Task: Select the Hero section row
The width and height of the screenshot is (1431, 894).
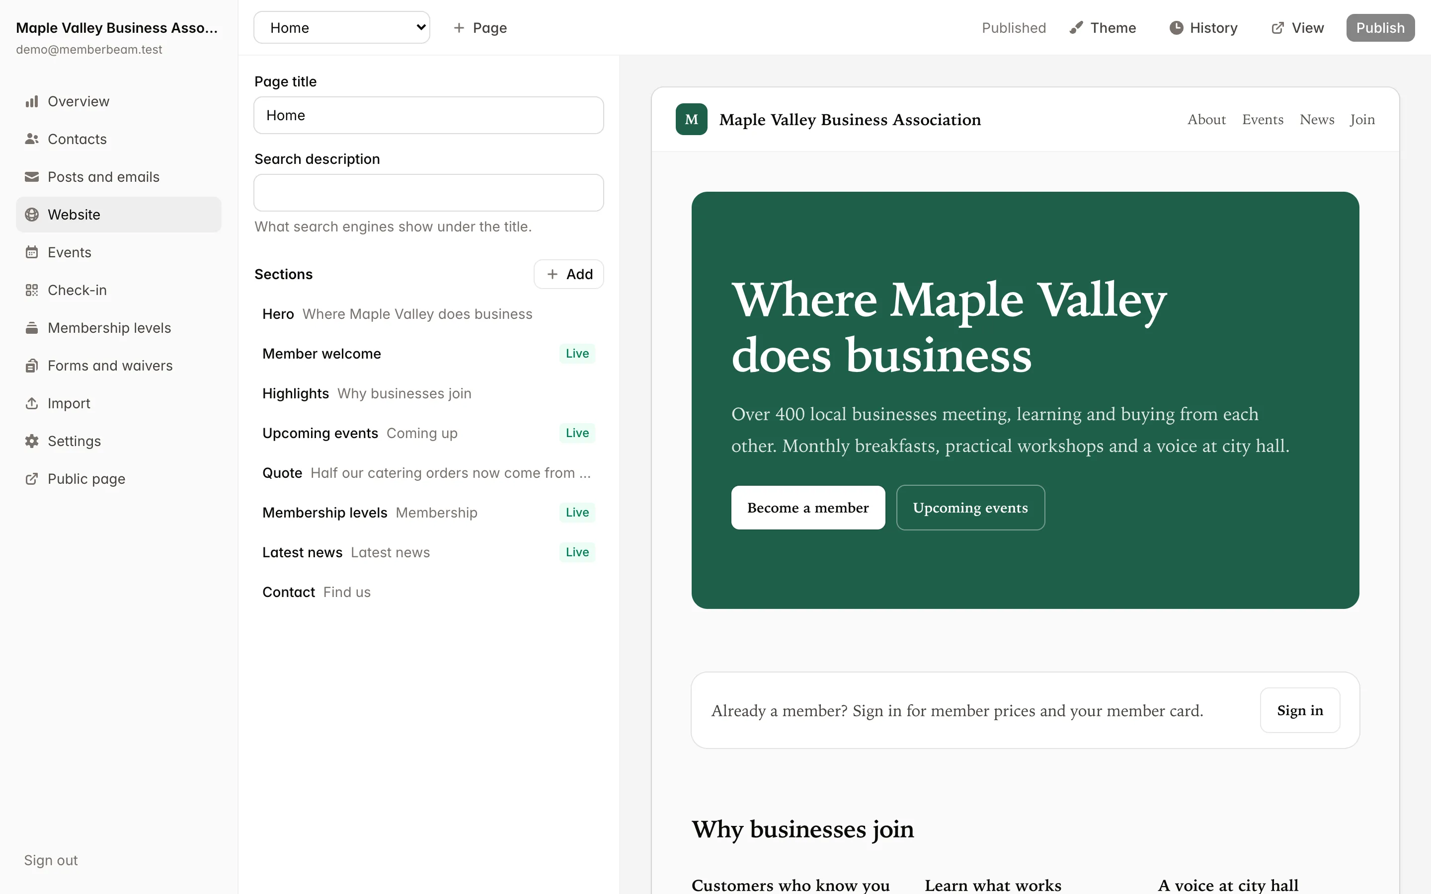Action: tap(429, 314)
